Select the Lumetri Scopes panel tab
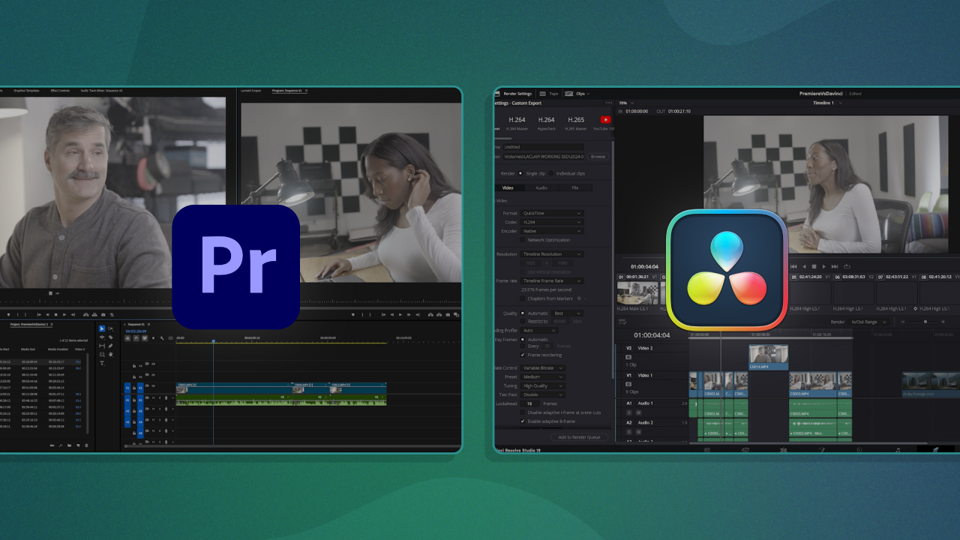The width and height of the screenshot is (960, 540). point(250,91)
